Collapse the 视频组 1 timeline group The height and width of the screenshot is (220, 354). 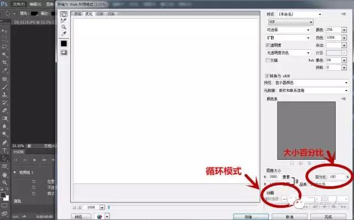pos(15,172)
